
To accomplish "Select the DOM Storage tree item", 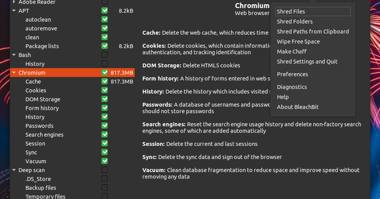I will [43, 99].
